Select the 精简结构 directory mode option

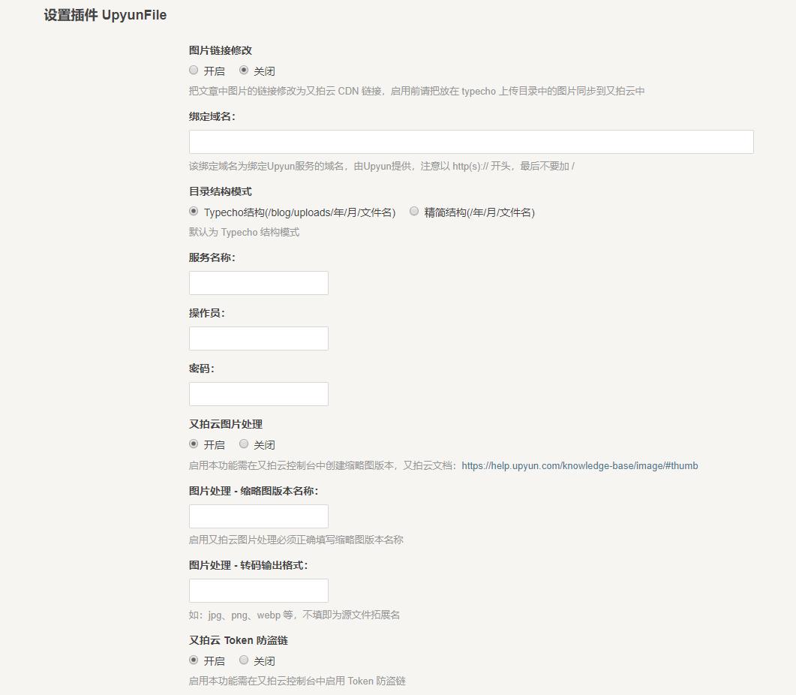tap(414, 212)
